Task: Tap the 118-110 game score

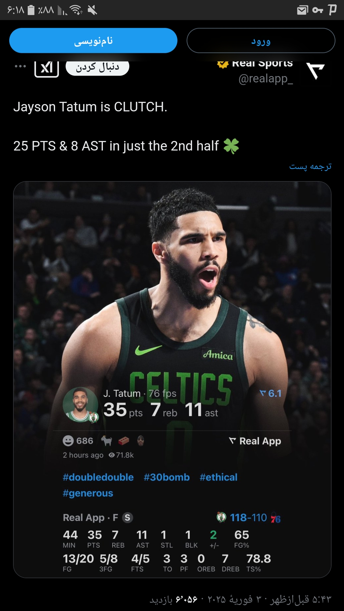Action: (x=248, y=518)
